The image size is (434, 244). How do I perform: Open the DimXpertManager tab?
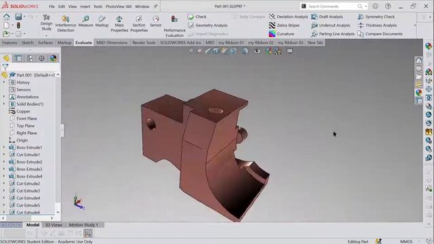click(41, 58)
